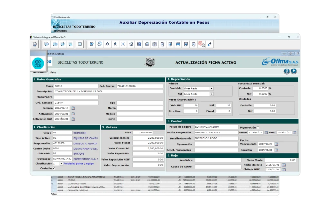Image resolution: width=330 pixels, height=211 pixels.
Task: Click the single person toolbar icon
Action: point(115,44)
